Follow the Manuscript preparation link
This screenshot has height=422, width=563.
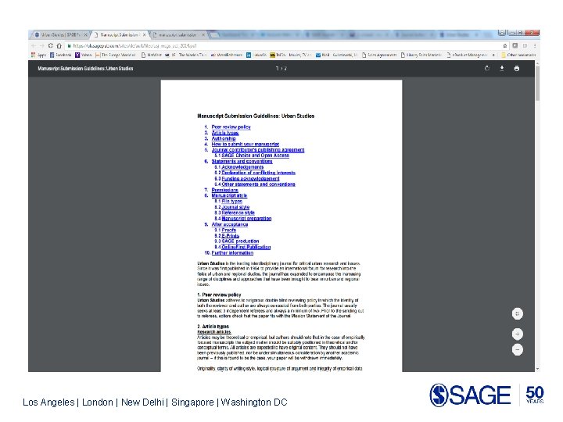coord(246,219)
